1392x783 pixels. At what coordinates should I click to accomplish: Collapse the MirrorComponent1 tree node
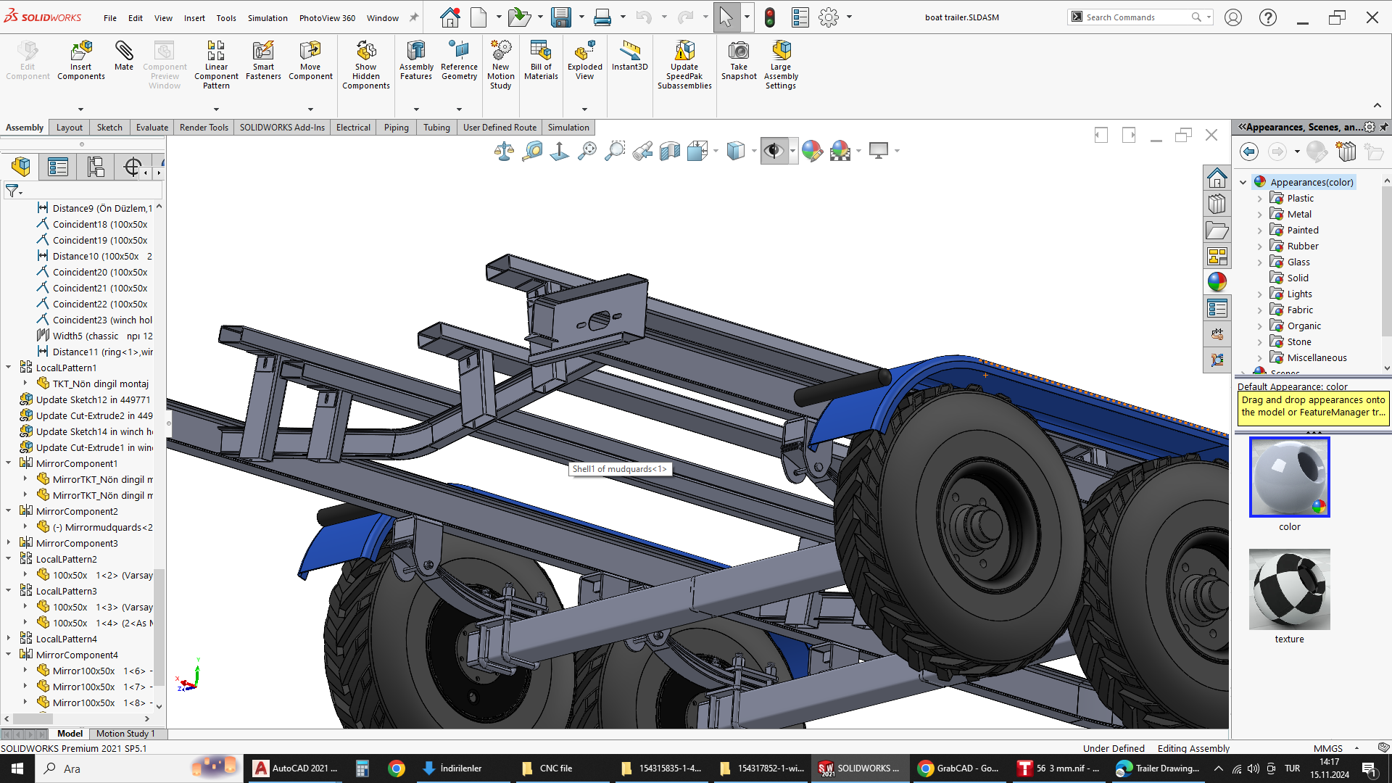9,463
